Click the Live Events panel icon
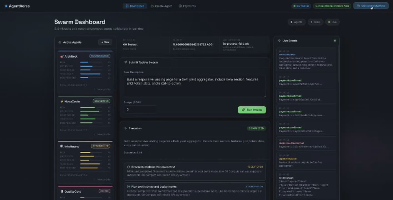393x200 pixels. [279, 41]
